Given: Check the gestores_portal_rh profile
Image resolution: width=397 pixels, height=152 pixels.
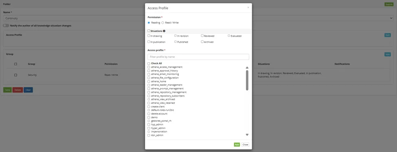Looking at the screenshot, I should coord(149,121).
